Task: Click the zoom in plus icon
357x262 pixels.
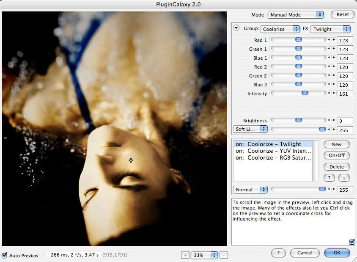Action: click(x=185, y=255)
